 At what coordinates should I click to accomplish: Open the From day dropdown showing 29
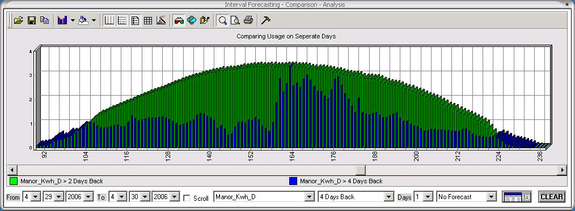click(x=59, y=197)
